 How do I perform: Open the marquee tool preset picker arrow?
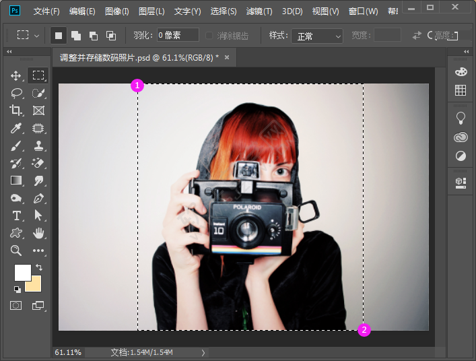tap(37, 36)
